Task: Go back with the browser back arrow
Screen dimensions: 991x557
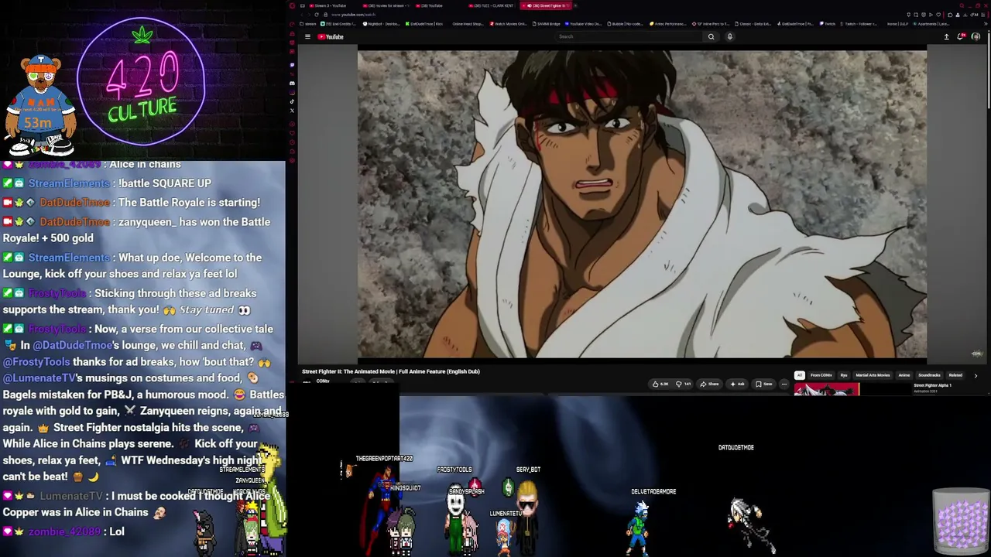Action: click(x=303, y=15)
